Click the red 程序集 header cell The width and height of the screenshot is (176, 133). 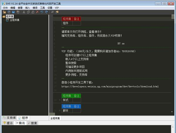point(67,19)
